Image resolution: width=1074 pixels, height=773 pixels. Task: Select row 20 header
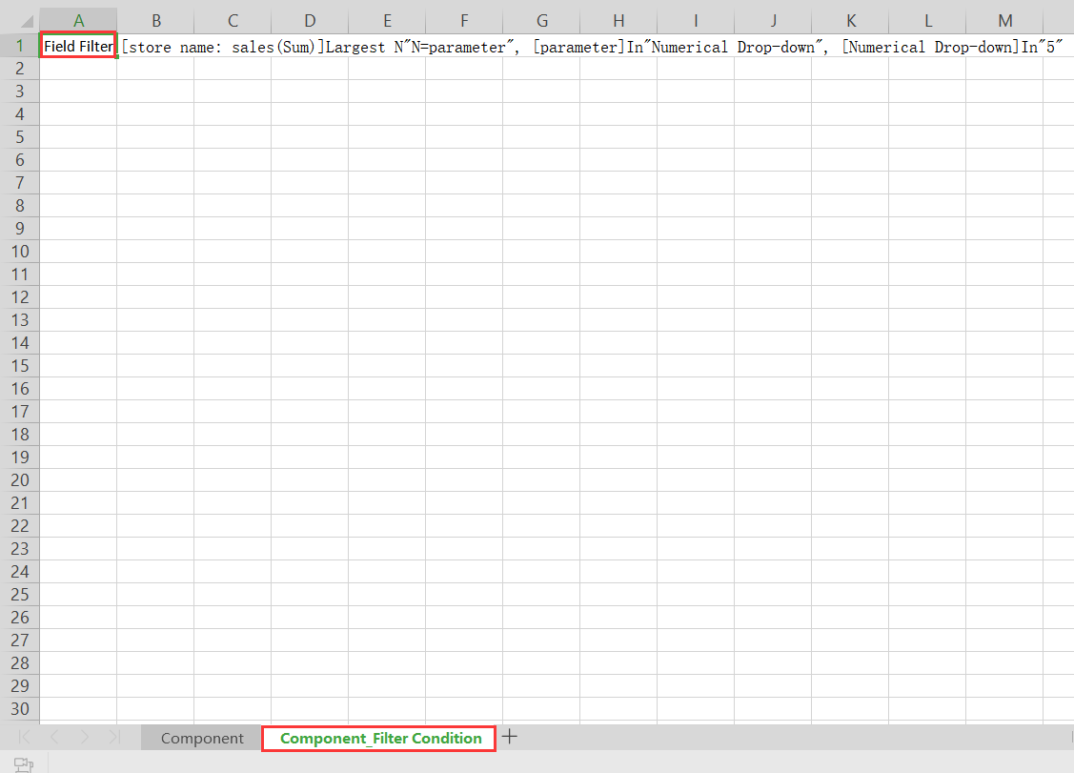point(20,480)
